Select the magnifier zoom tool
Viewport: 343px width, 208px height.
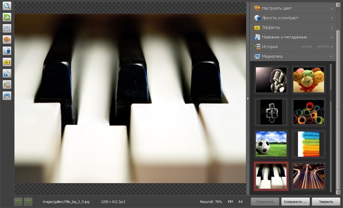tap(7, 6)
